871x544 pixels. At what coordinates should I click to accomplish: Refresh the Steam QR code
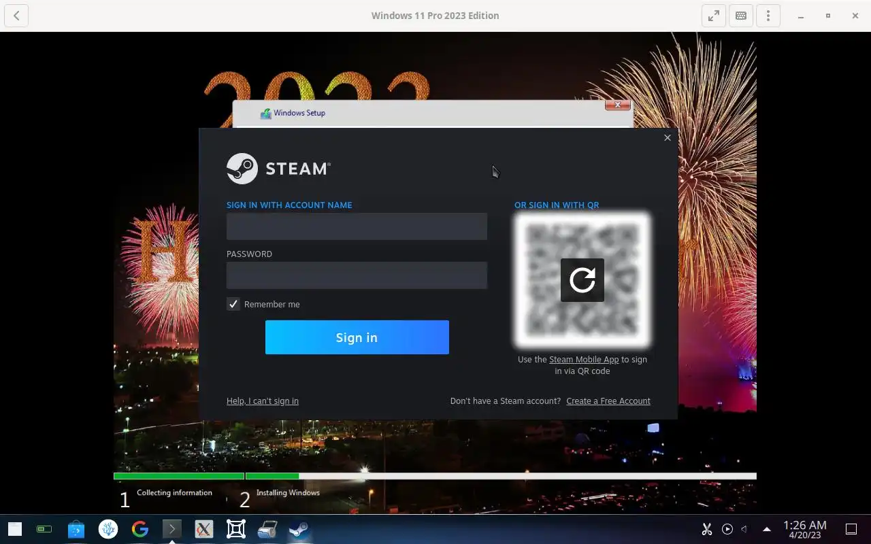click(582, 280)
